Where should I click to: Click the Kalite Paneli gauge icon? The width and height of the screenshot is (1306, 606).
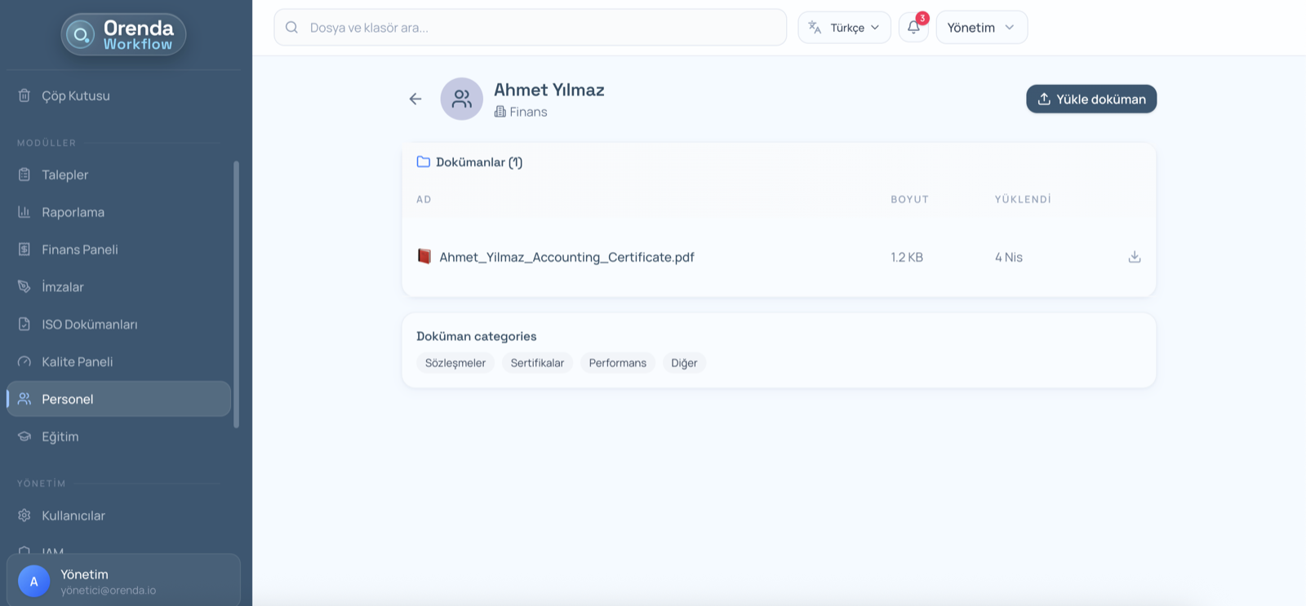[x=24, y=361]
